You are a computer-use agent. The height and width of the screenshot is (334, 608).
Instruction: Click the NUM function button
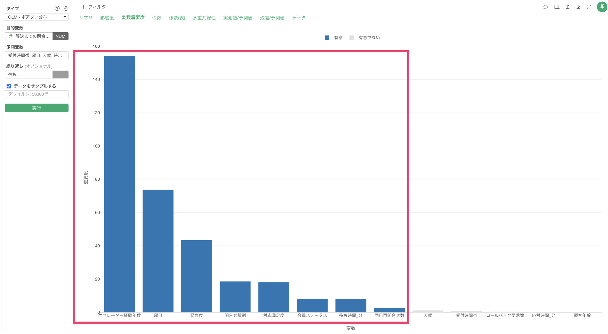click(x=60, y=36)
